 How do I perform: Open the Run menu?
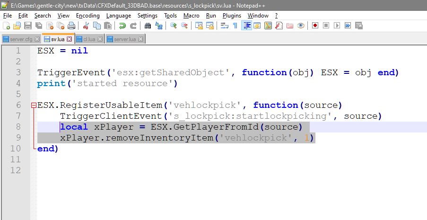pos(211,16)
